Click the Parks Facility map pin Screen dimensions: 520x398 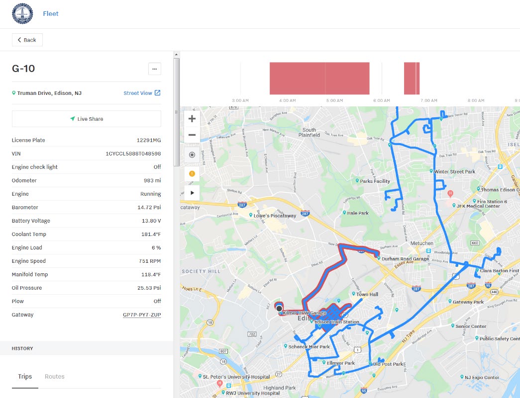357,180
